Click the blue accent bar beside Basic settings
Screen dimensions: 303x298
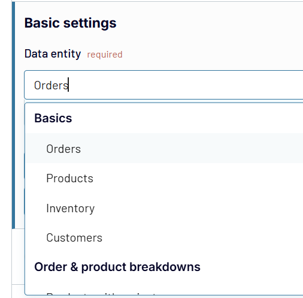click(x=13, y=115)
